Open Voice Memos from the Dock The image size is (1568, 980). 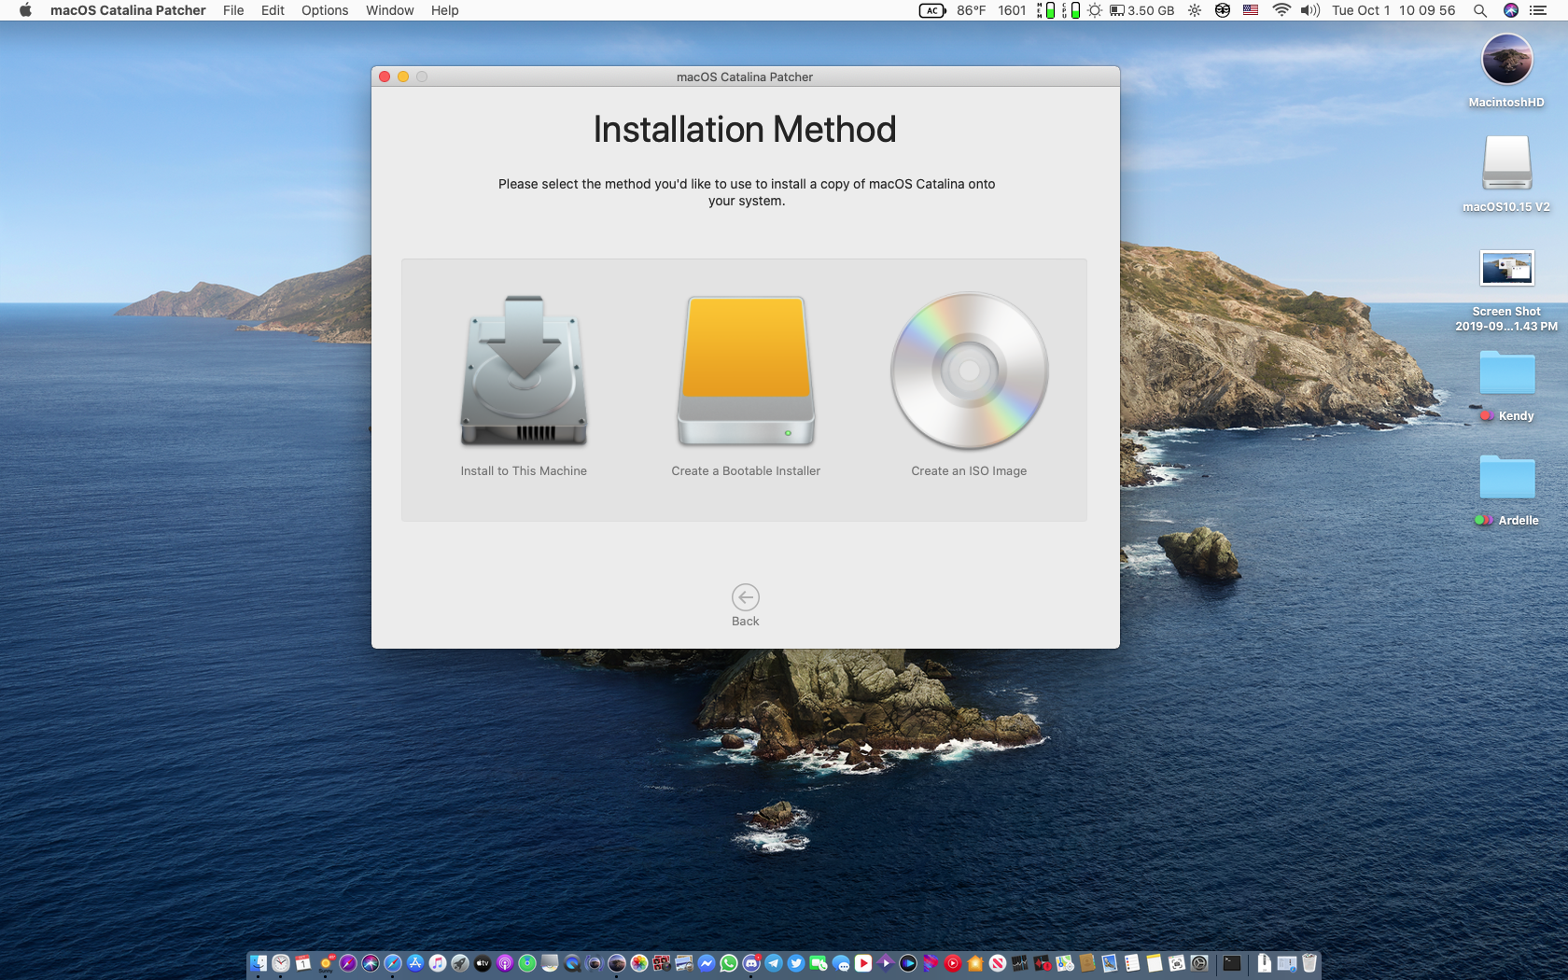[1043, 963]
